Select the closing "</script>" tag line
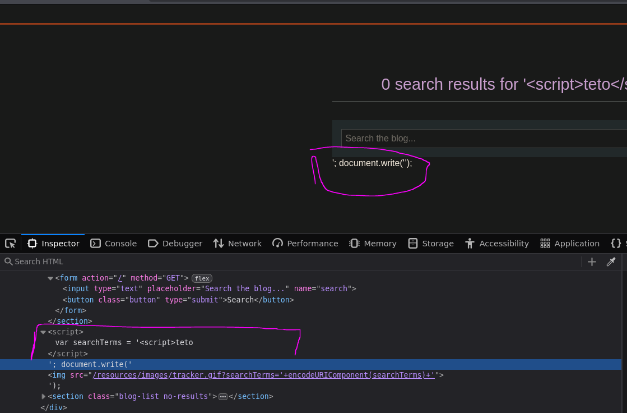 [68, 354]
